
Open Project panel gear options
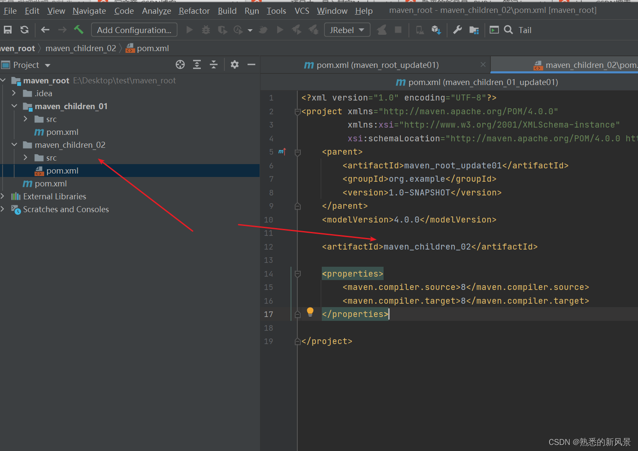[x=235, y=64]
